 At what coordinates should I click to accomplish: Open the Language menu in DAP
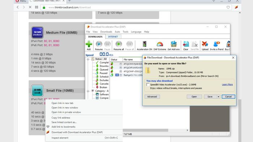[136, 32]
